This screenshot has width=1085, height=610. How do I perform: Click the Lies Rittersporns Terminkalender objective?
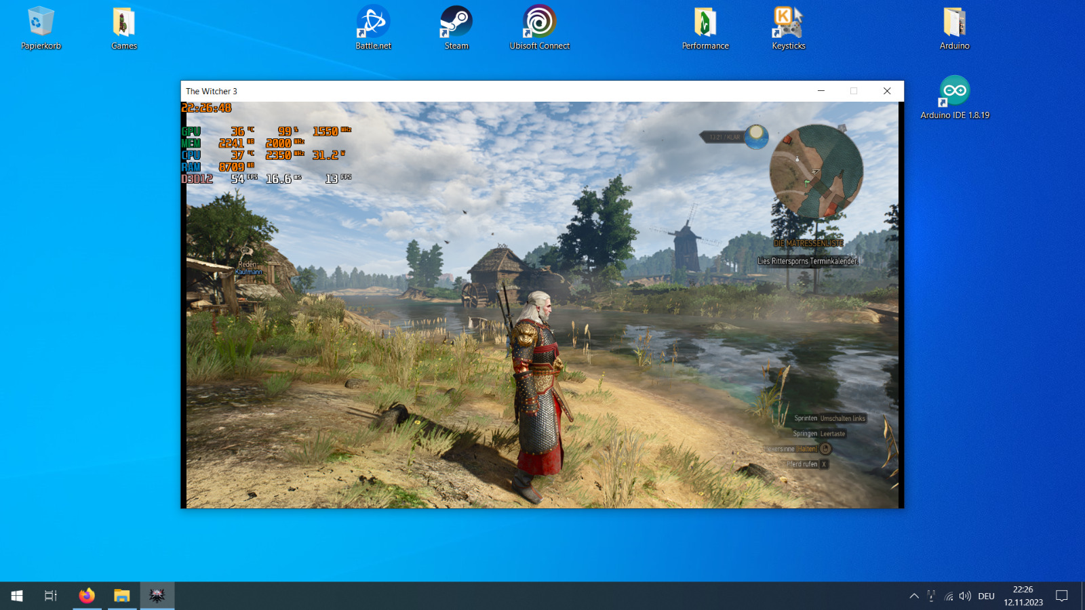(807, 261)
